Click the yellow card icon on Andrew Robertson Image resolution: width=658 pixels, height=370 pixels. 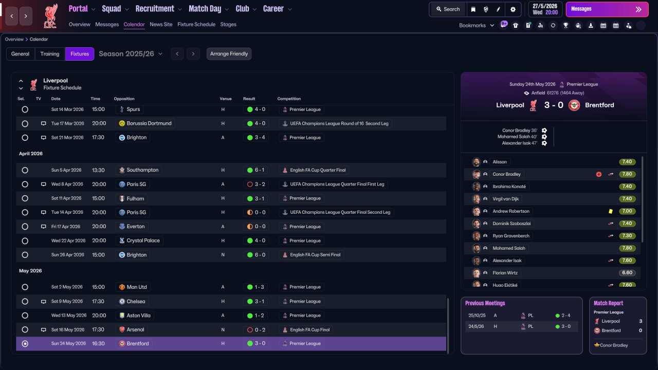611,211
